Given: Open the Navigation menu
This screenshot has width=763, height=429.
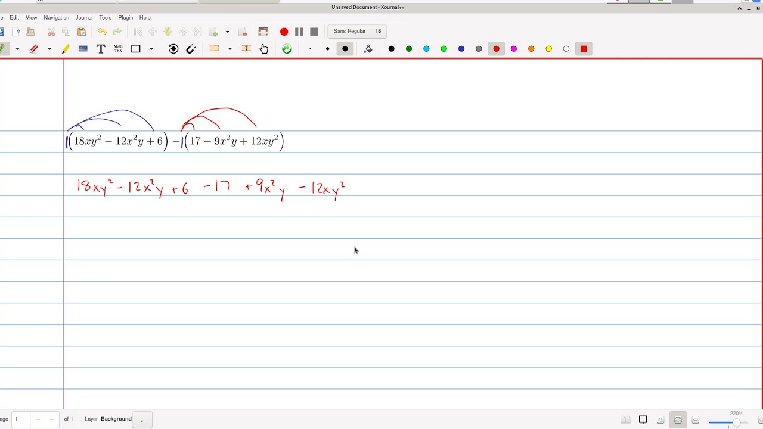Looking at the screenshot, I should coord(57,17).
